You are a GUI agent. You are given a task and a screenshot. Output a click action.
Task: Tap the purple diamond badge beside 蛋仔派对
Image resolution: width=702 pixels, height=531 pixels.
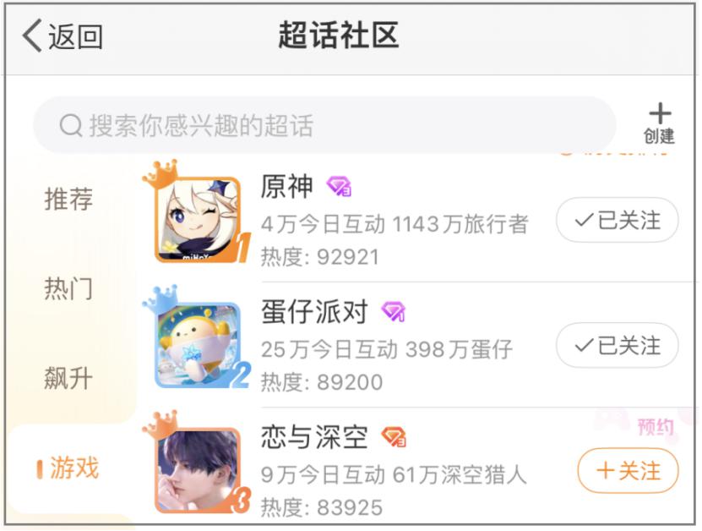393,311
